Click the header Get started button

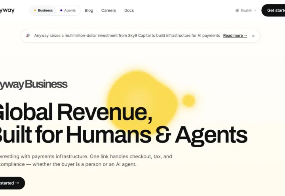273,10
